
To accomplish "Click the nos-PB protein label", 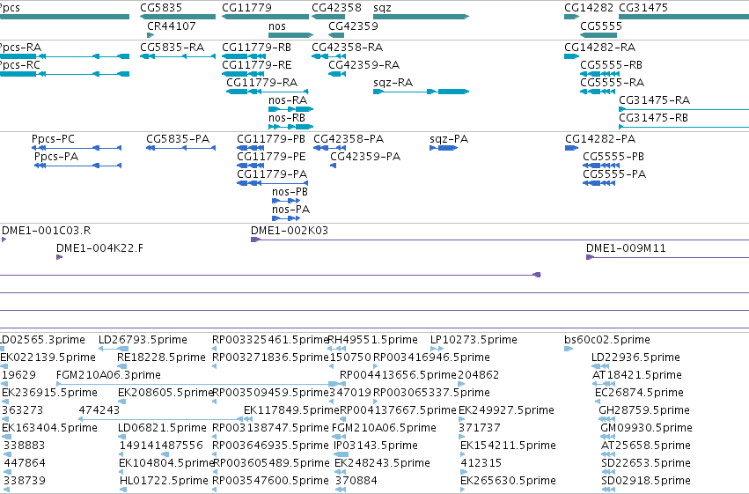I will click(x=290, y=192).
